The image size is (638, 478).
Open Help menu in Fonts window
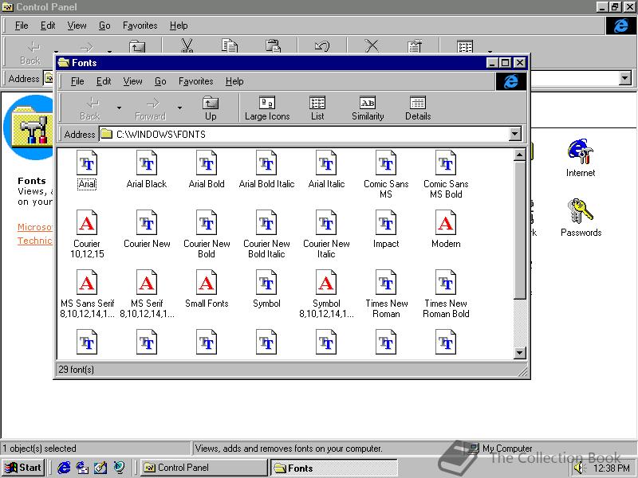(234, 81)
